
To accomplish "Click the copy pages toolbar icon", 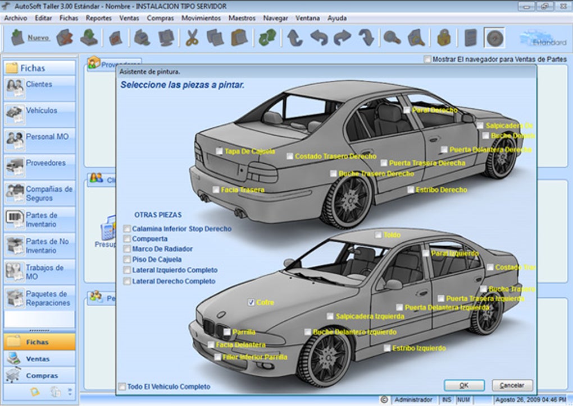I will (215, 38).
